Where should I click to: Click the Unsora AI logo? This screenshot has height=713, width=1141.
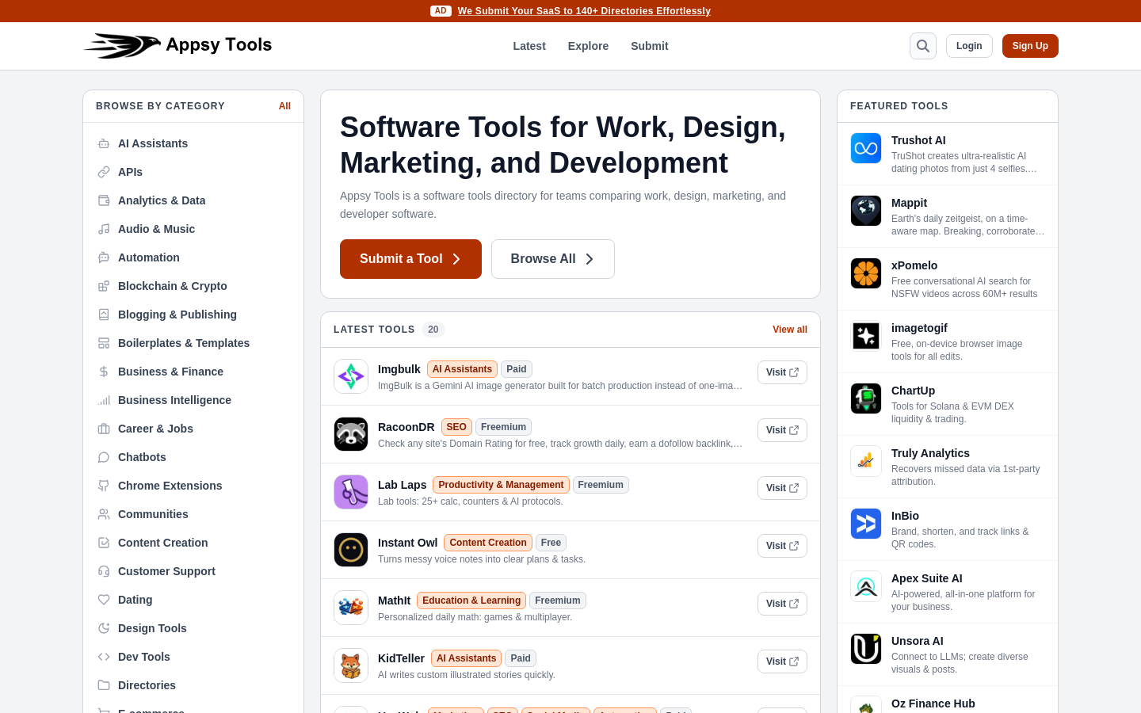tap(866, 649)
